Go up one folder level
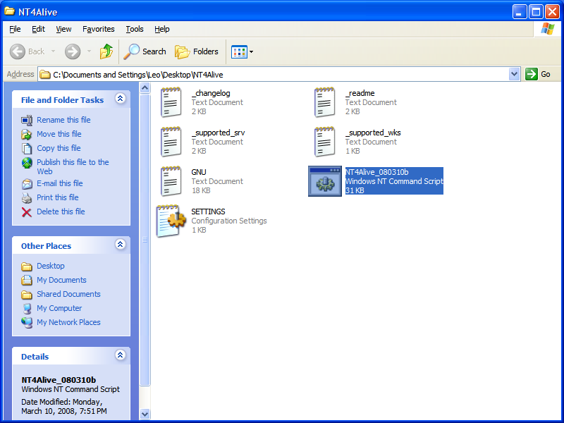Screen dimensions: 564x423 point(106,51)
